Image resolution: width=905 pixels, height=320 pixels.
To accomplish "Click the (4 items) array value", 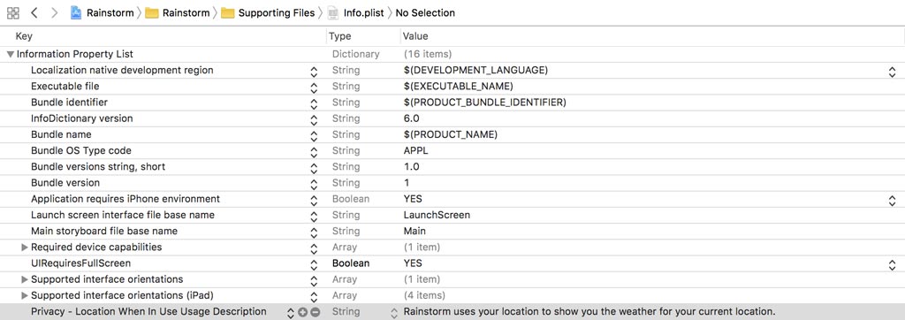I will coord(424,296).
